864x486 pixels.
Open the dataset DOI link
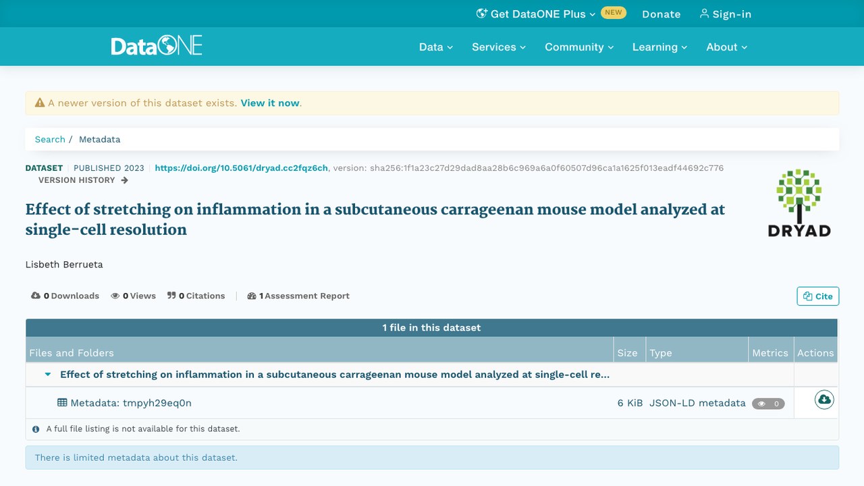pyautogui.click(x=242, y=168)
